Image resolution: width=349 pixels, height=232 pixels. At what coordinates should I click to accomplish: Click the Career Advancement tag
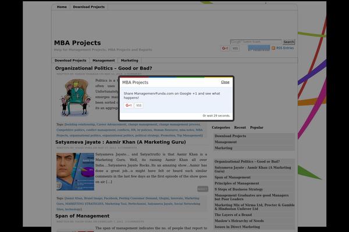pos(111,124)
